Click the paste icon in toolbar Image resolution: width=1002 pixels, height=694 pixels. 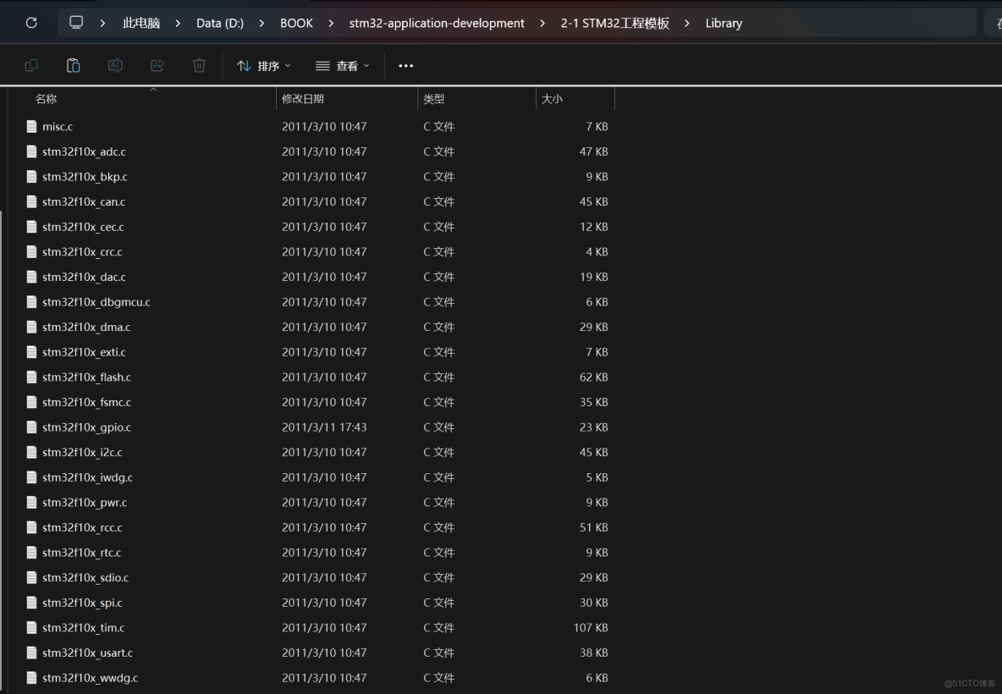point(74,65)
